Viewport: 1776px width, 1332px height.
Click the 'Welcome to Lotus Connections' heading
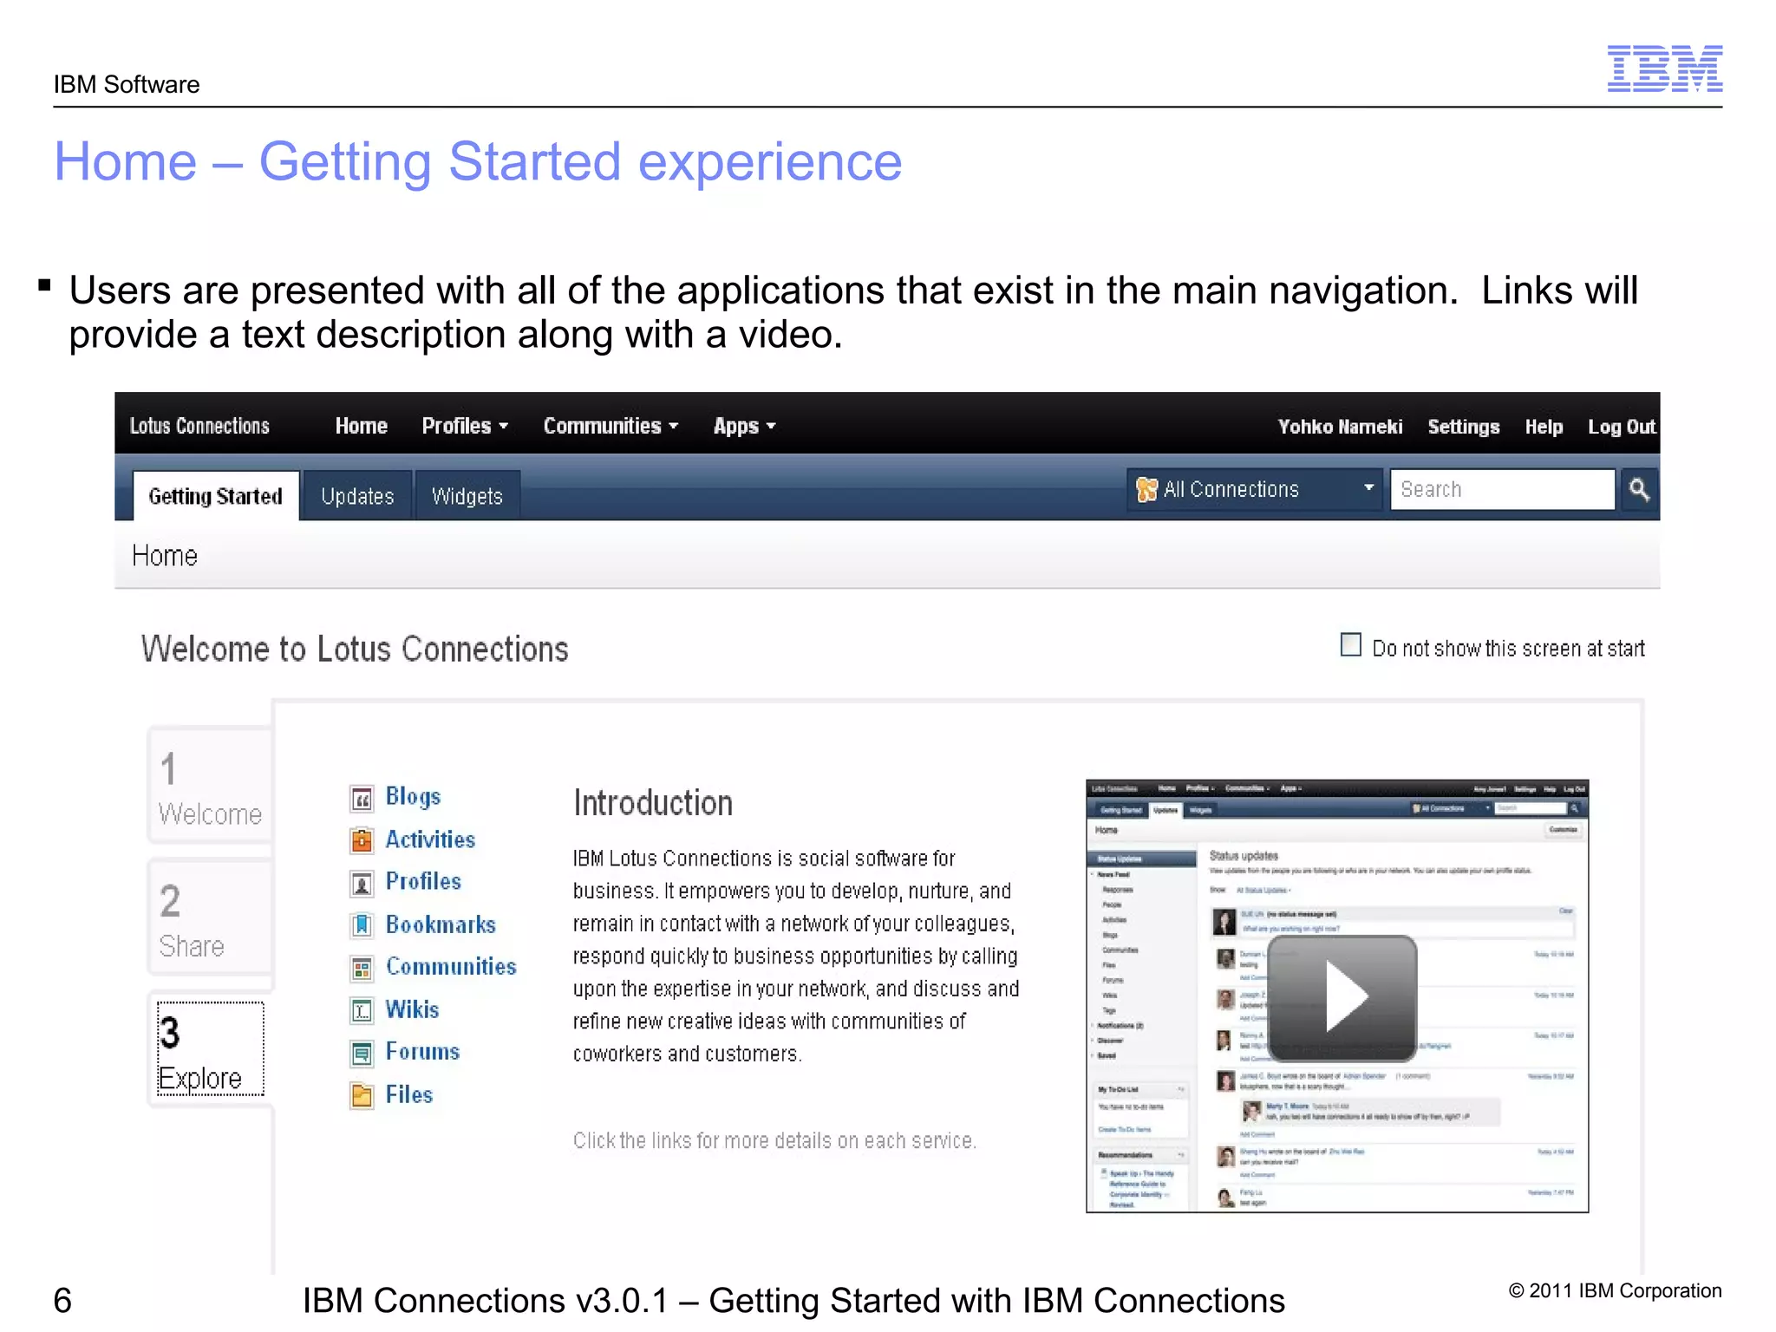point(355,649)
